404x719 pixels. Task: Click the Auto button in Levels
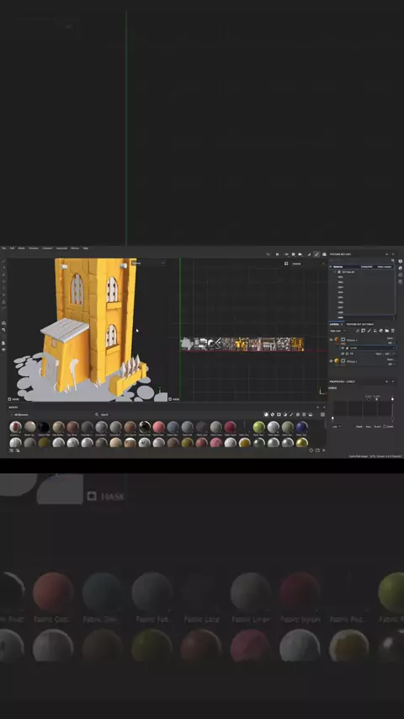pos(369,427)
